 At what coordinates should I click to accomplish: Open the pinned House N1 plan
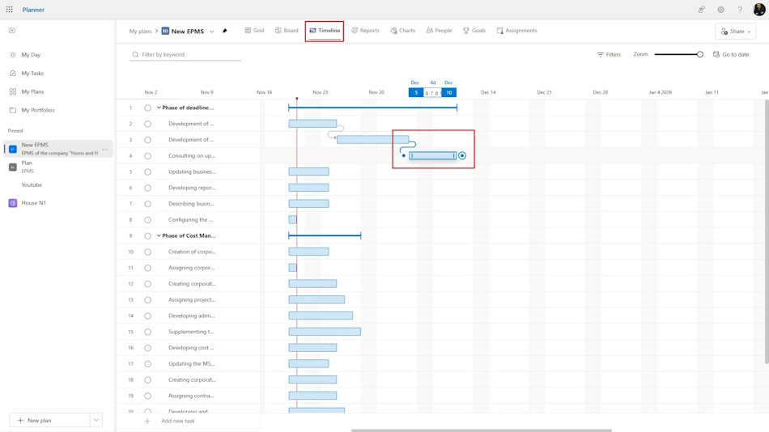coord(33,202)
